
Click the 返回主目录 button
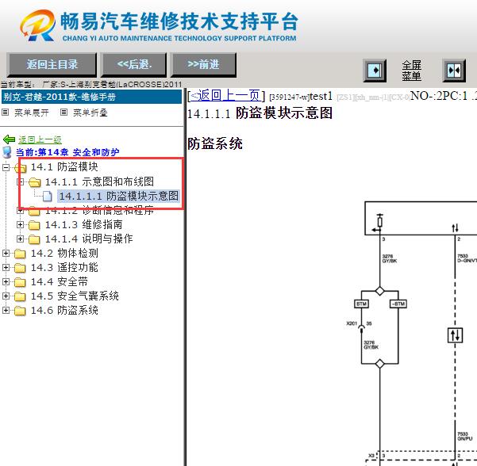click(x=52, y=64)
